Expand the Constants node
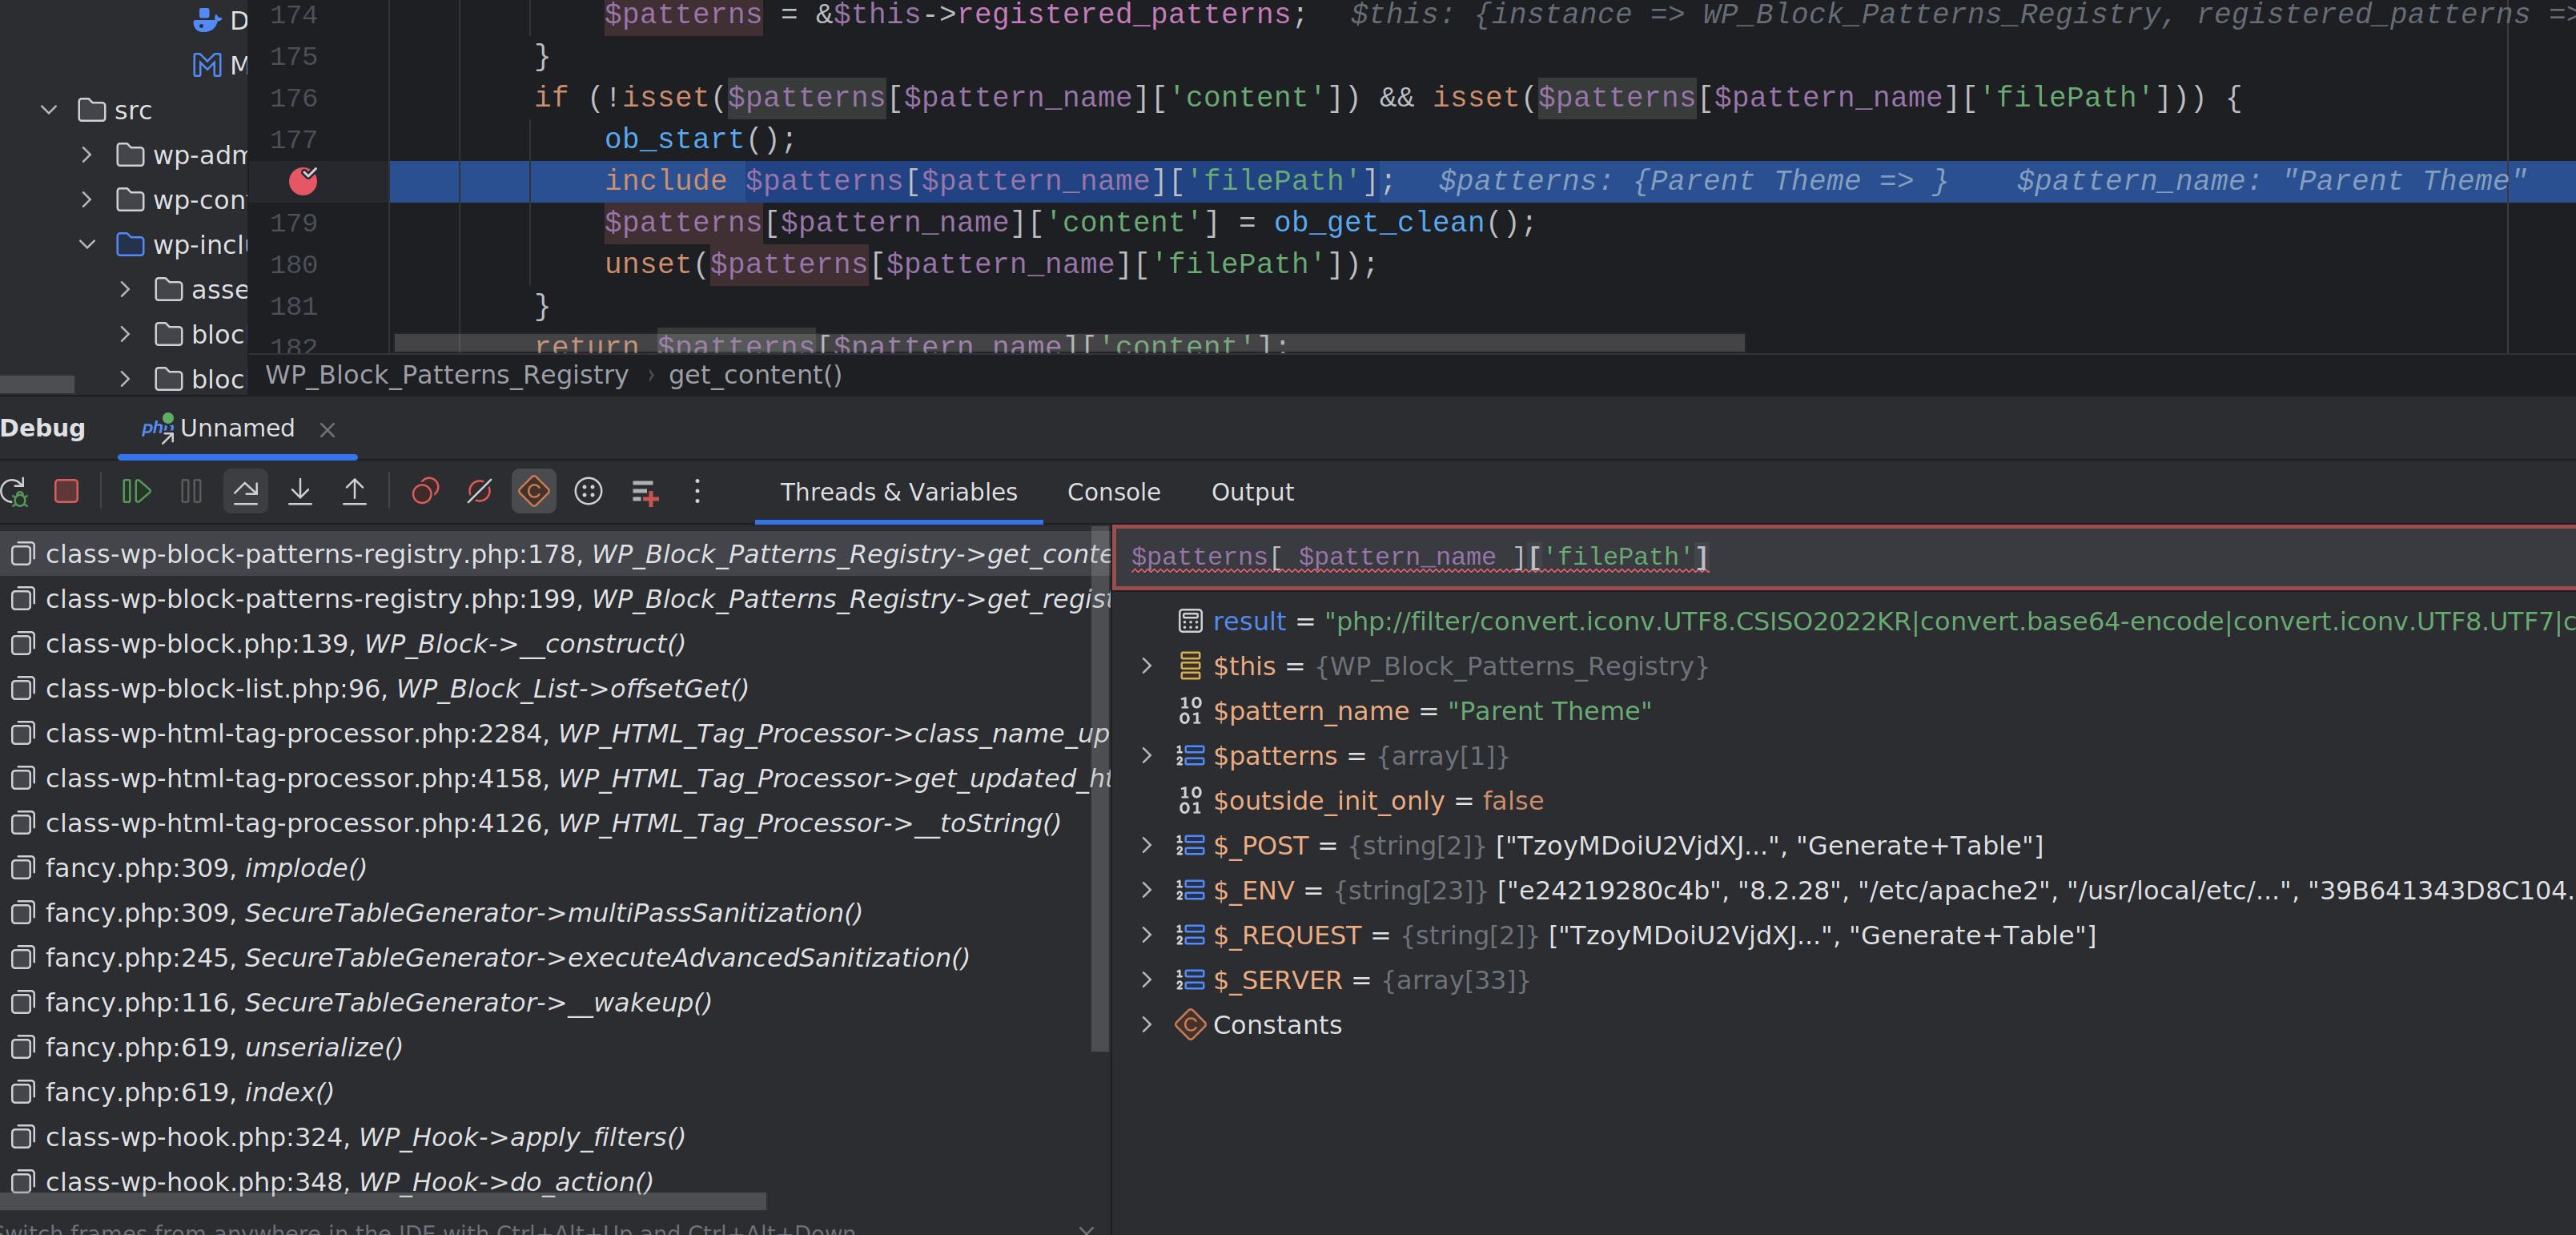 tap(1147, 1025)
